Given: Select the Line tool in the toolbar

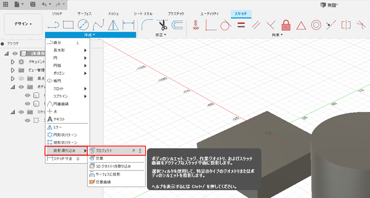Looking at the screenshot, I should coord(53,25).
